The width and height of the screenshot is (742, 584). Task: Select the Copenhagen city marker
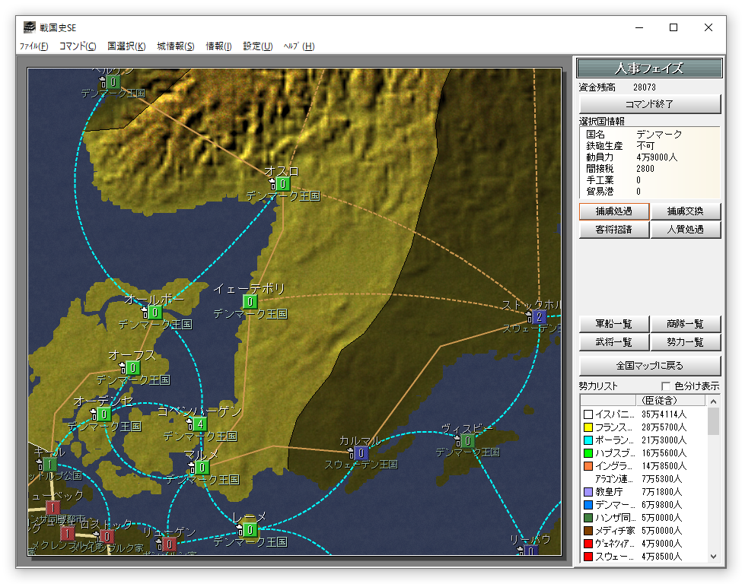[x=199, y=424]
